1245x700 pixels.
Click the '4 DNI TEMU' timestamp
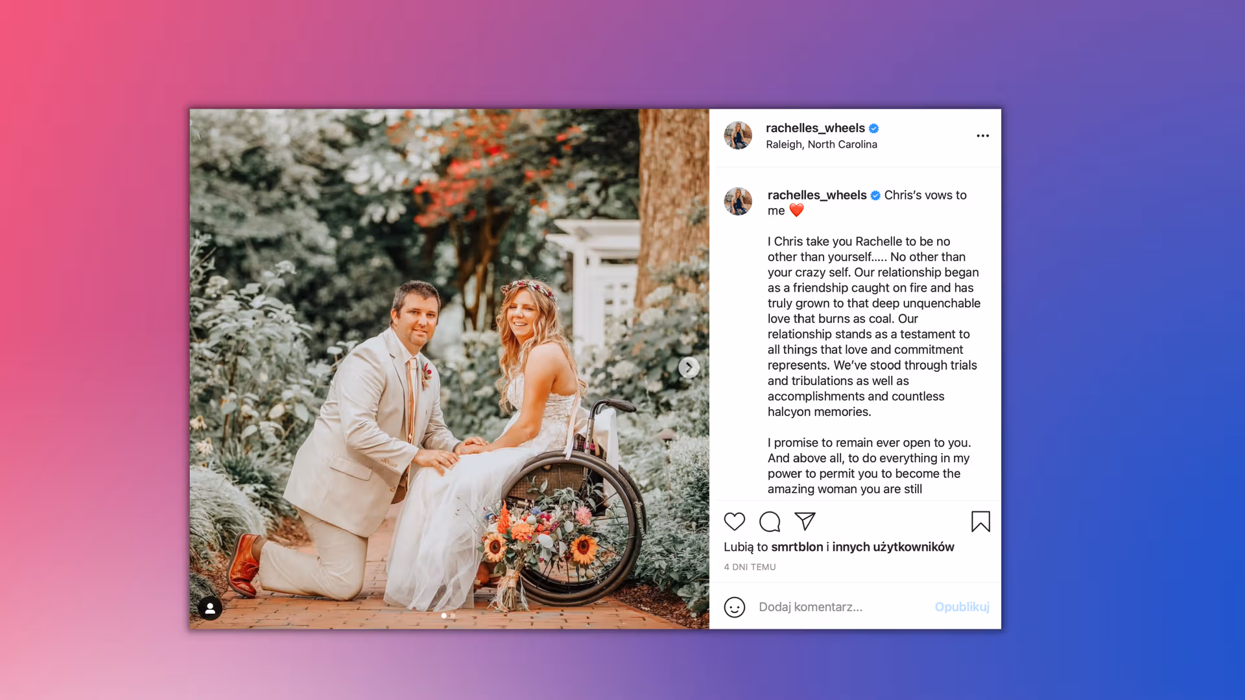click(x=750, y=567)
